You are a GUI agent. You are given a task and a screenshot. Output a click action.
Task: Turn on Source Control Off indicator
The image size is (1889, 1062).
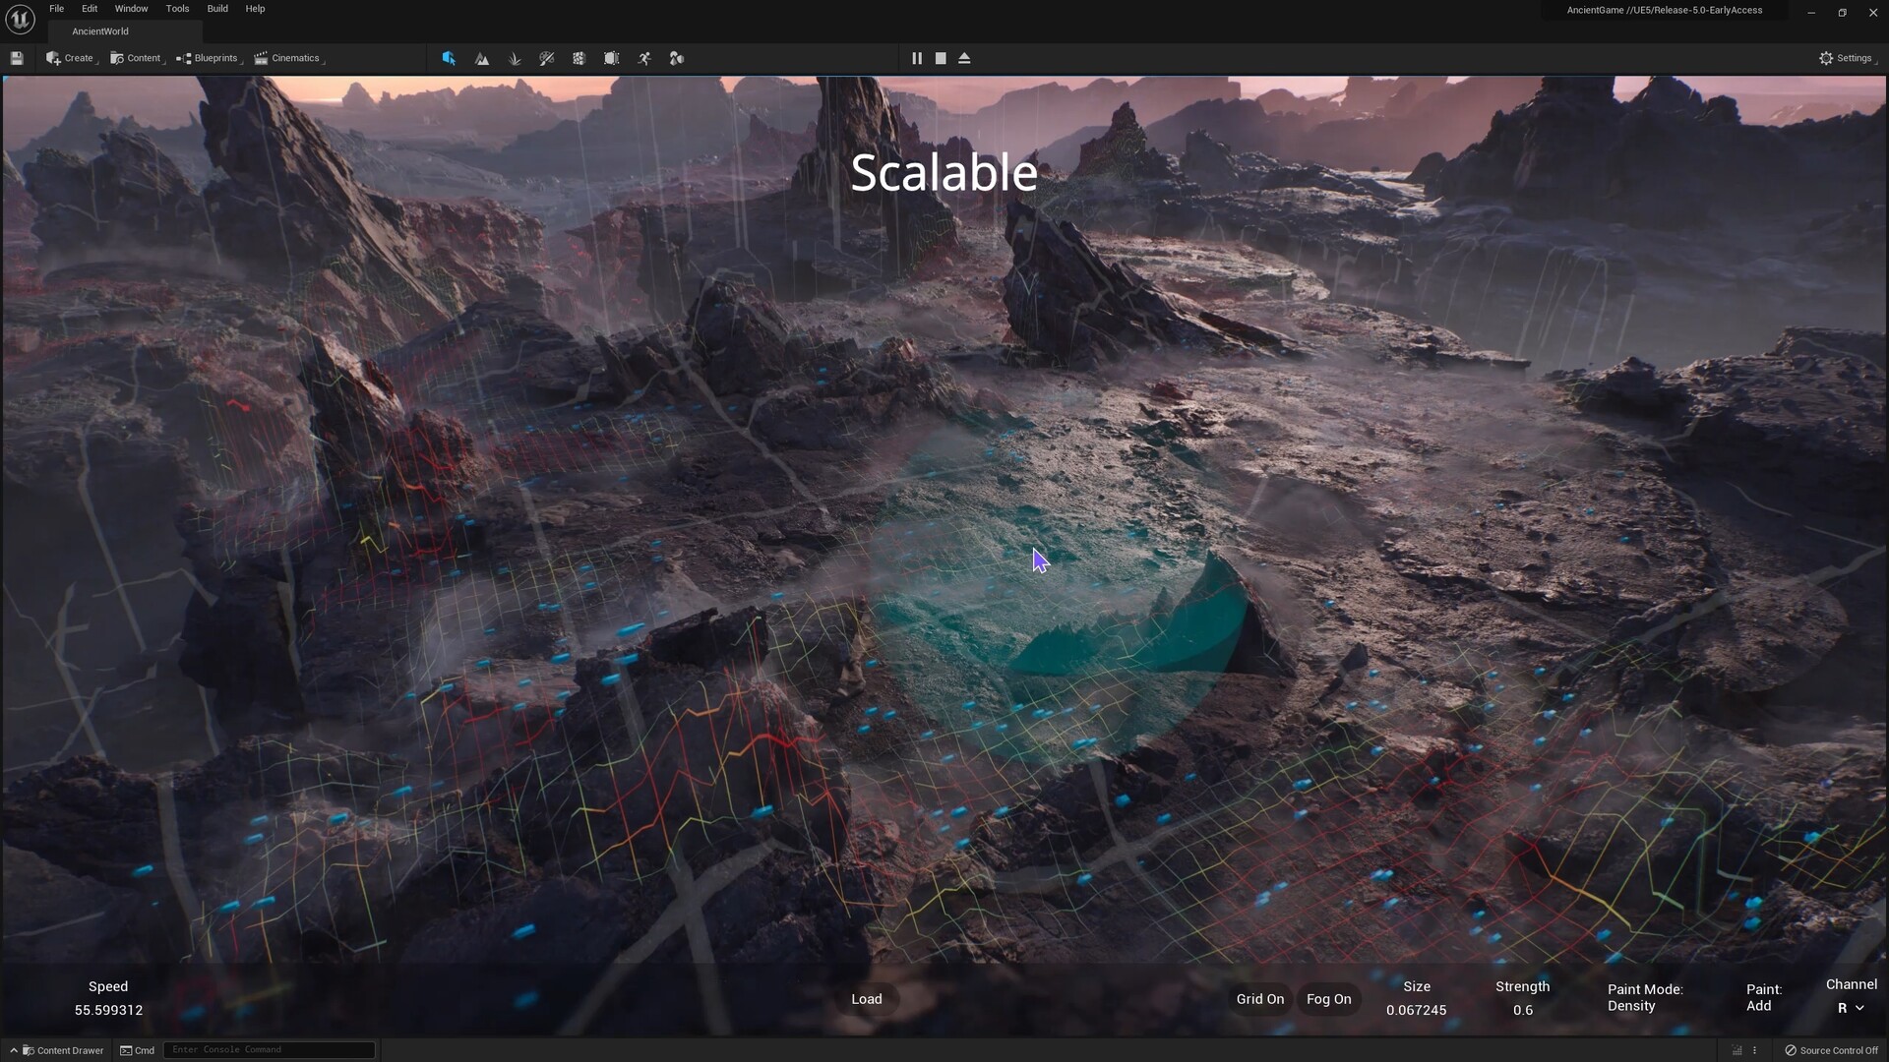1836,1050
